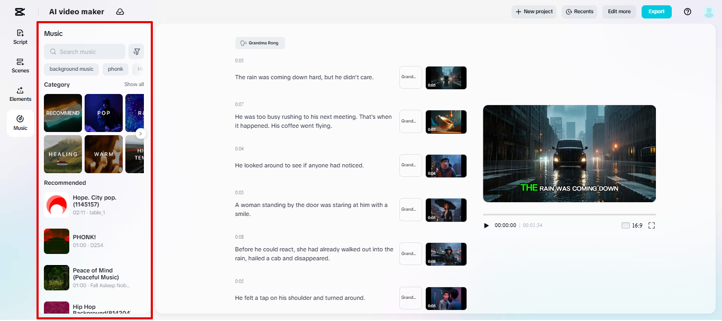Click 'He was too busy rushing' script text

314,121
